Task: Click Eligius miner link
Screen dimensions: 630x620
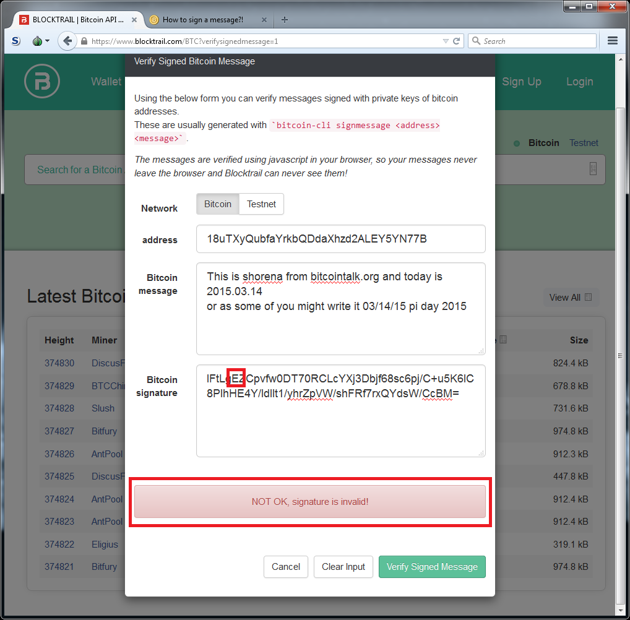Action: [x=105, y=545]
